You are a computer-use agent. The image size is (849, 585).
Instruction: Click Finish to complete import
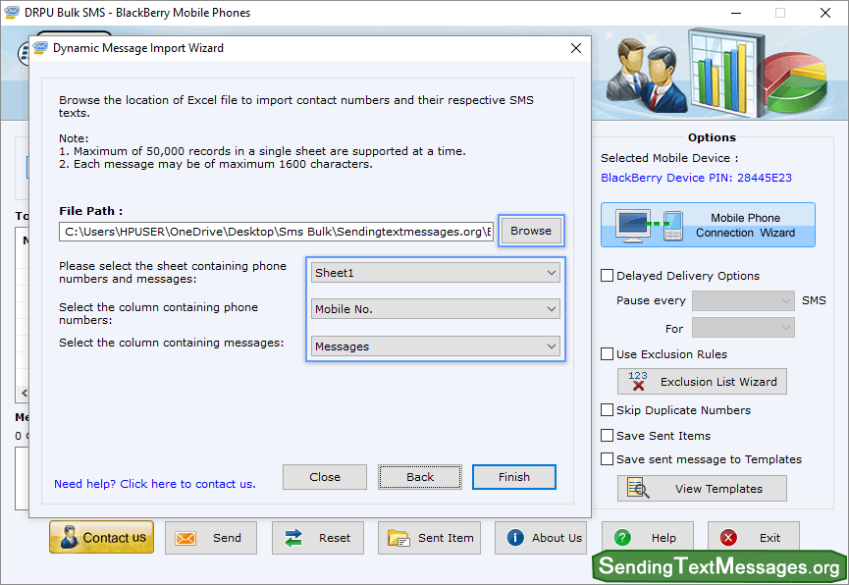click(x=514, y=477)
